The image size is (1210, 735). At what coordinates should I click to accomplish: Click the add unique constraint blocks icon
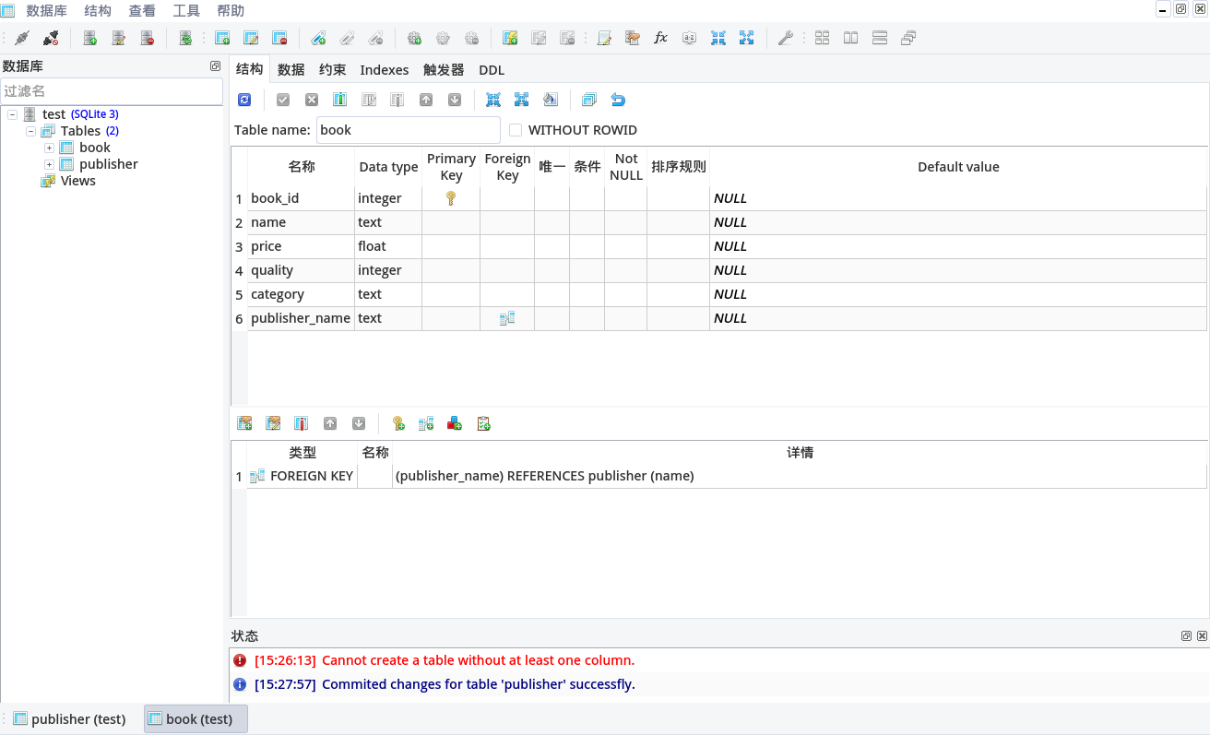(454, 423)
